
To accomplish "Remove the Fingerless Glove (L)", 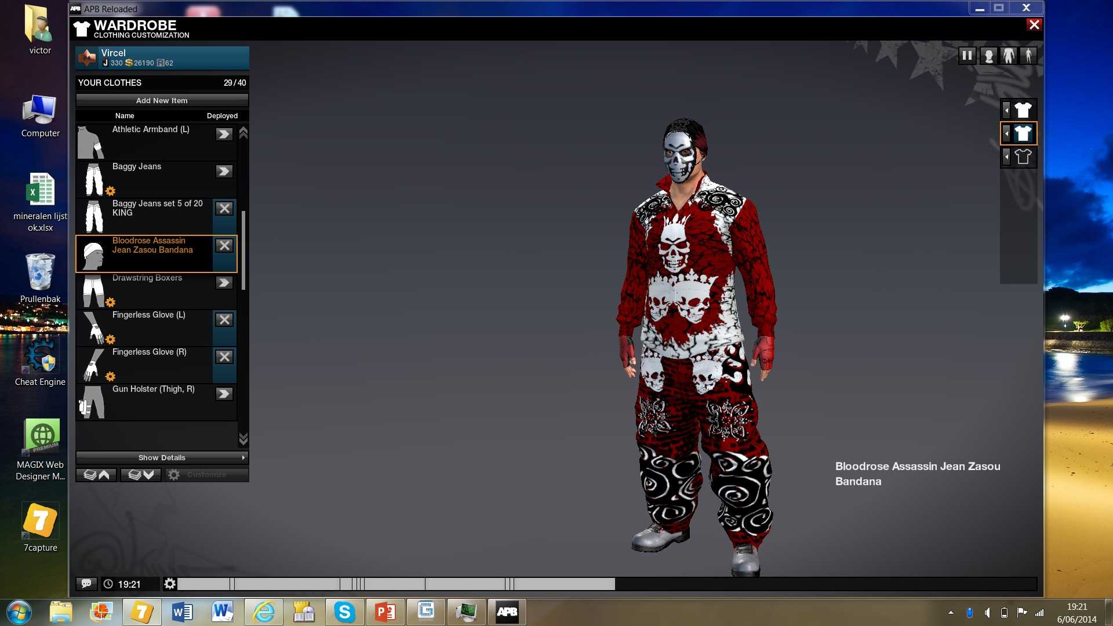I will click(x=224, y=320).
